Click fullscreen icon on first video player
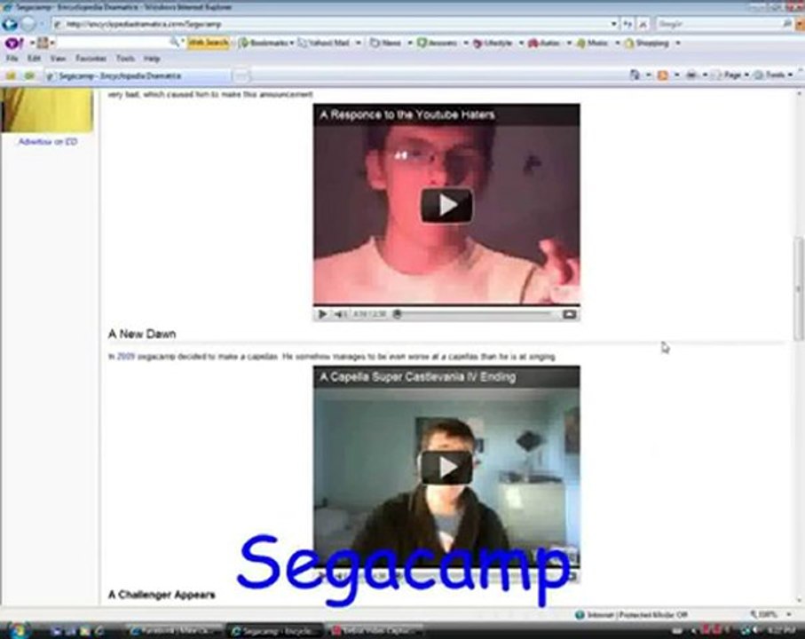This screenshot has height=639, width=805. pyautogui.click(x=569, y=313)
